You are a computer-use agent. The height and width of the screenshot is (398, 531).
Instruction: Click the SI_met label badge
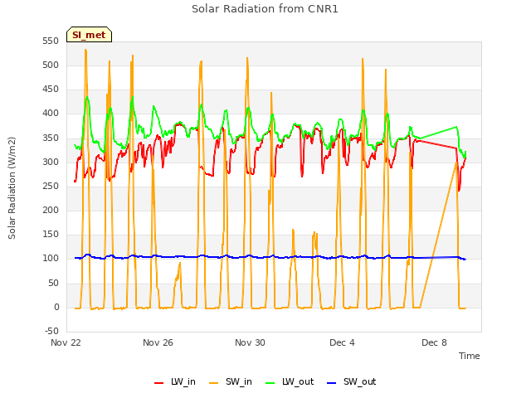[x=89, y=35]
